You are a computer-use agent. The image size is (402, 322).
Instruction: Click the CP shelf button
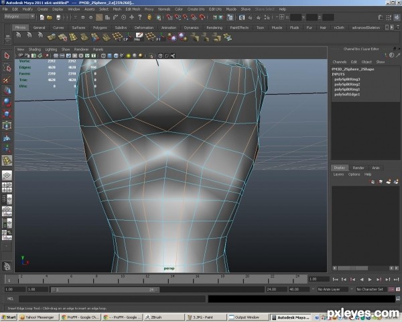(x=127, y=37)
